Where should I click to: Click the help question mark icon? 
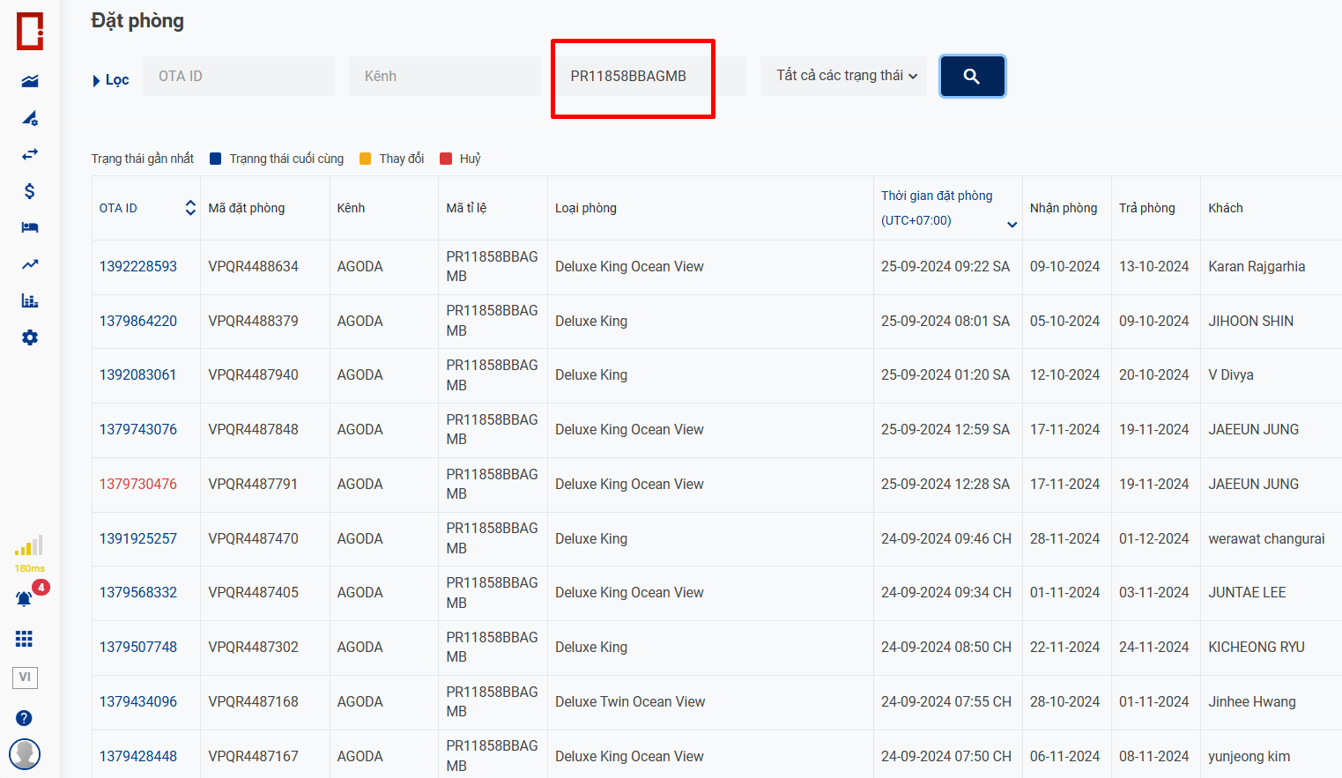pos(25,718)
